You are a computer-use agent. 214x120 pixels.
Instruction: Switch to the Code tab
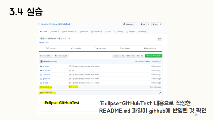click(x=44, y=31)
